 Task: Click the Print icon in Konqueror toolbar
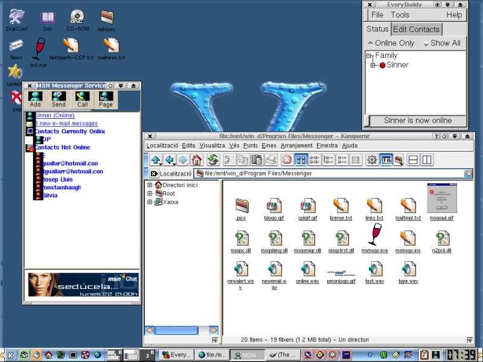pyautogui.click(x=270, y=160)
